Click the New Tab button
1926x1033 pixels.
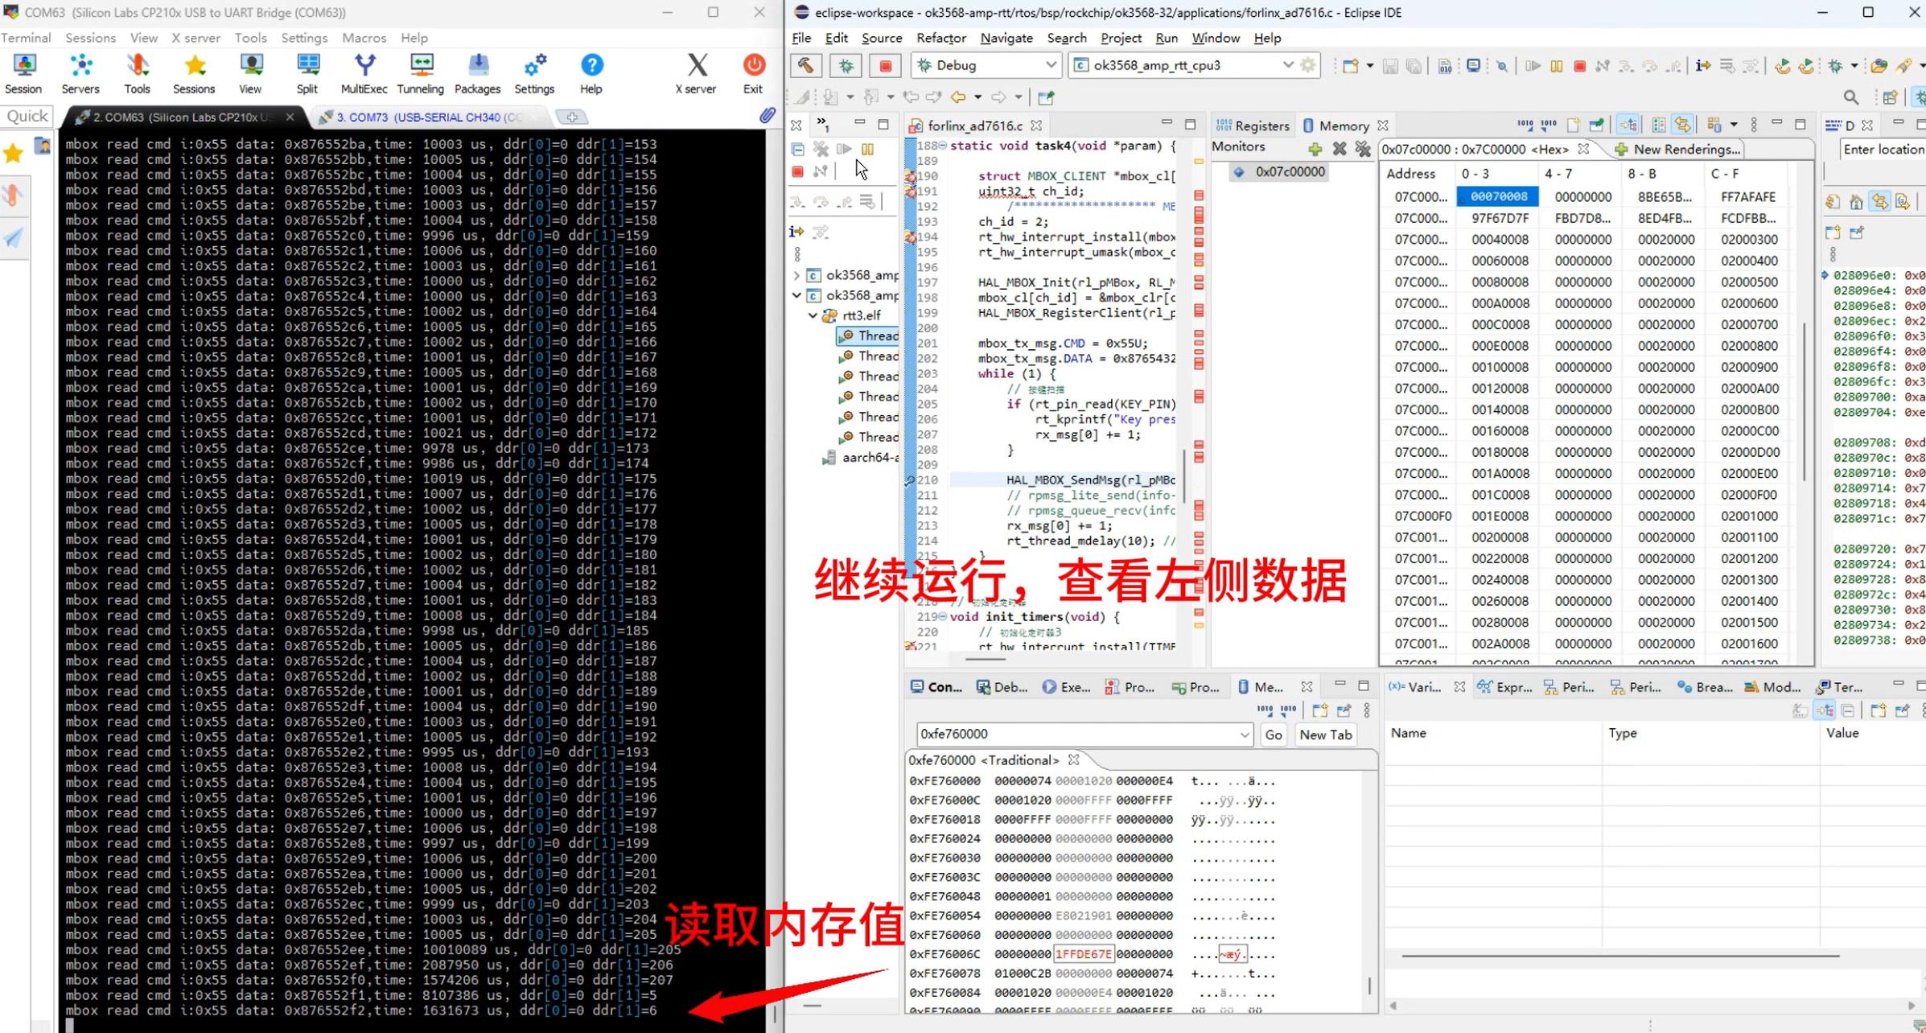coord(1325,735)
